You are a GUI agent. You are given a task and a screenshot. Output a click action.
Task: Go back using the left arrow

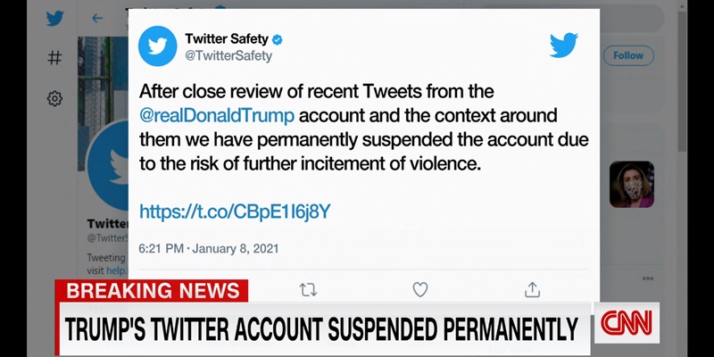tap(96, 19)
